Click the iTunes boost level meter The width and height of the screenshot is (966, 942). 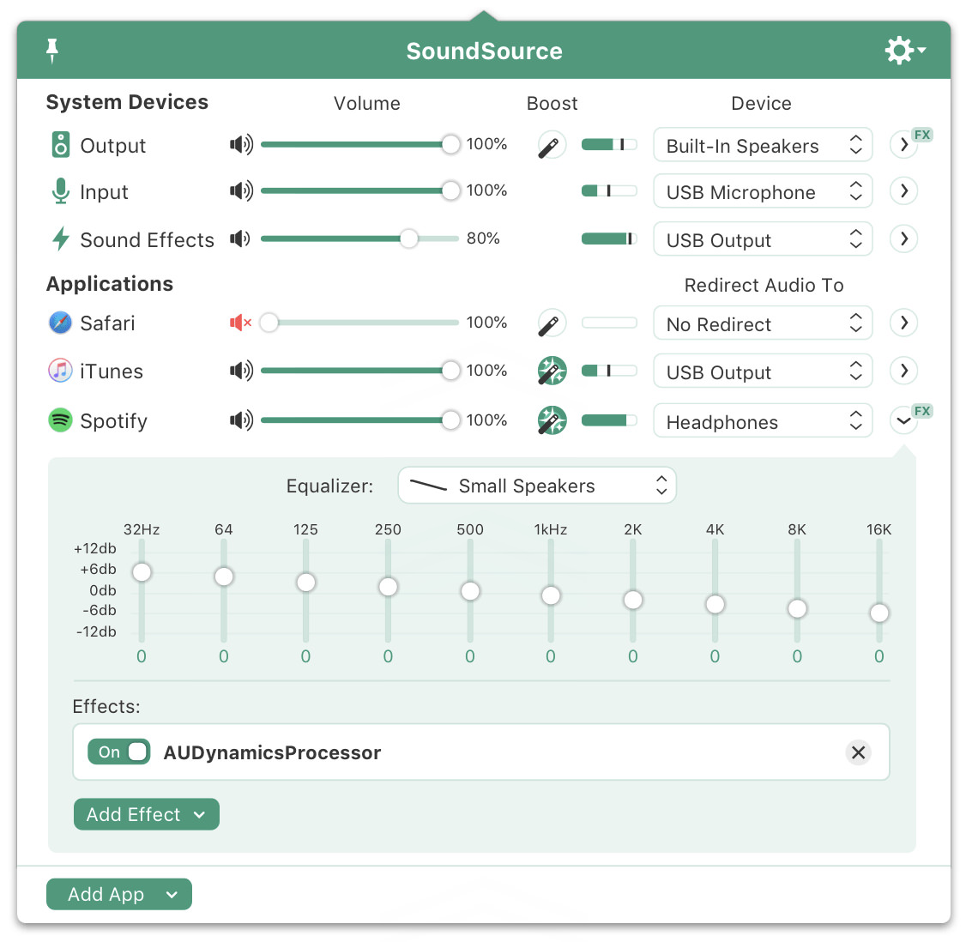[609, 371]
